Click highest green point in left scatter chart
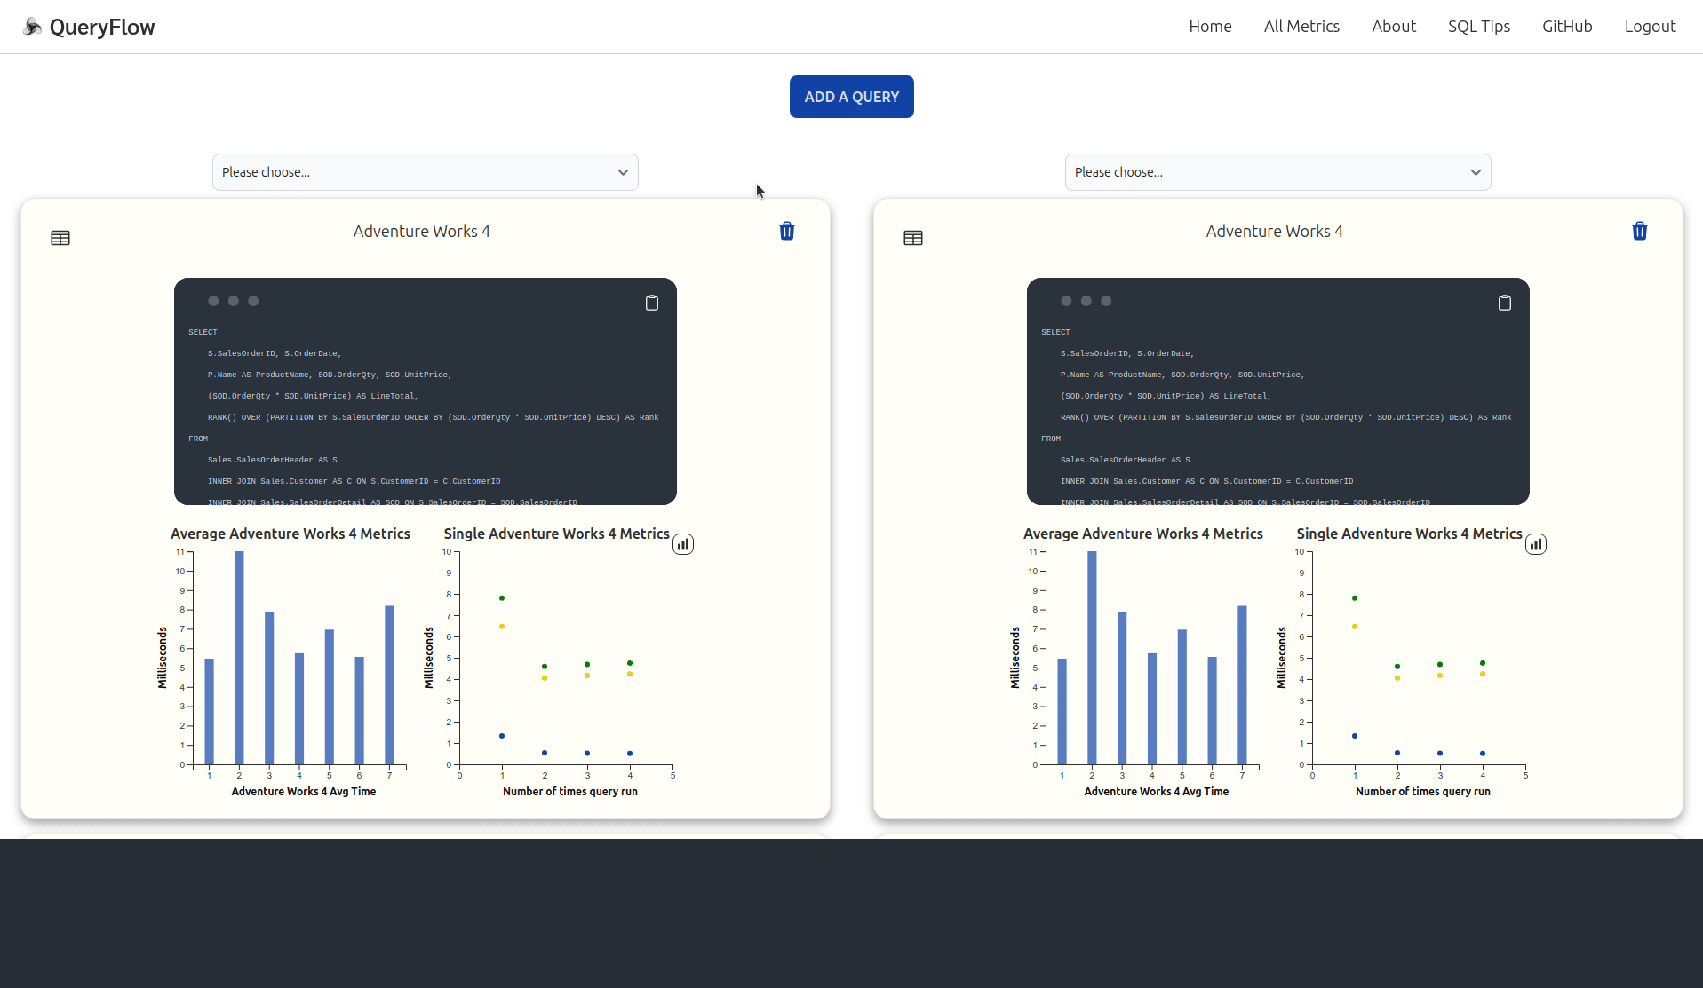Image resolution: width=1703 pixels, height=988 pixels. tap(502, 598)
